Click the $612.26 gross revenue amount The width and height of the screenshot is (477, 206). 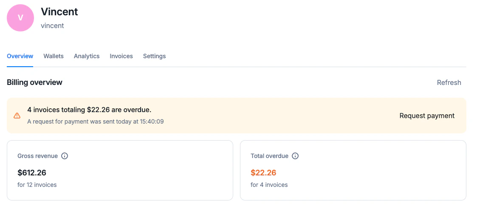32,173
